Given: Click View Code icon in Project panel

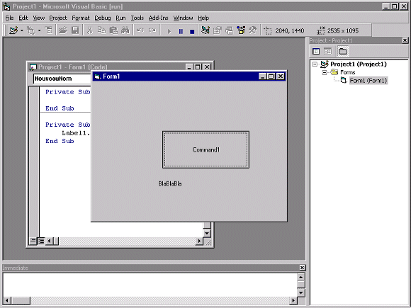Looking at the screenshot, I should tap(316, 51).
